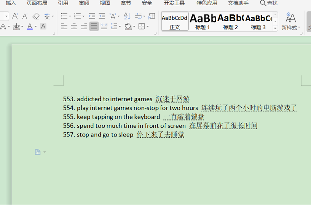The width and height of the screenshot is (311, 205).
Task: Open the phonetic guide dropdown arrow
Action: (53, 16)
